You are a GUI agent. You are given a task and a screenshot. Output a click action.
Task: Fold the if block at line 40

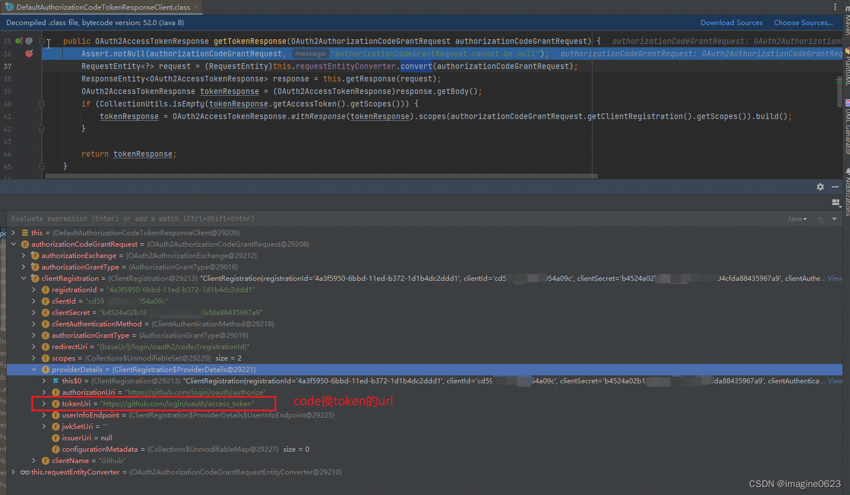pos(42,104)
